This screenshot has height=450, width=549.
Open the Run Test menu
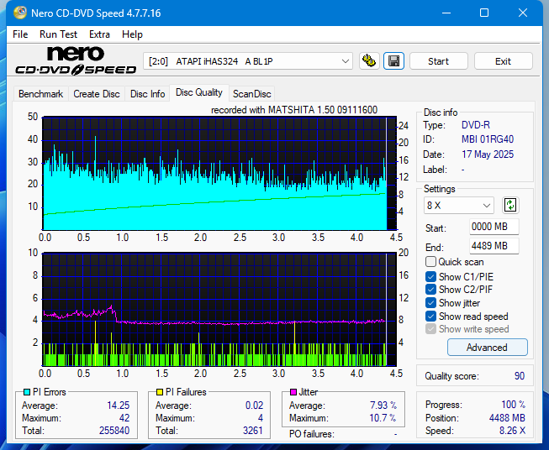coord(58,34)
